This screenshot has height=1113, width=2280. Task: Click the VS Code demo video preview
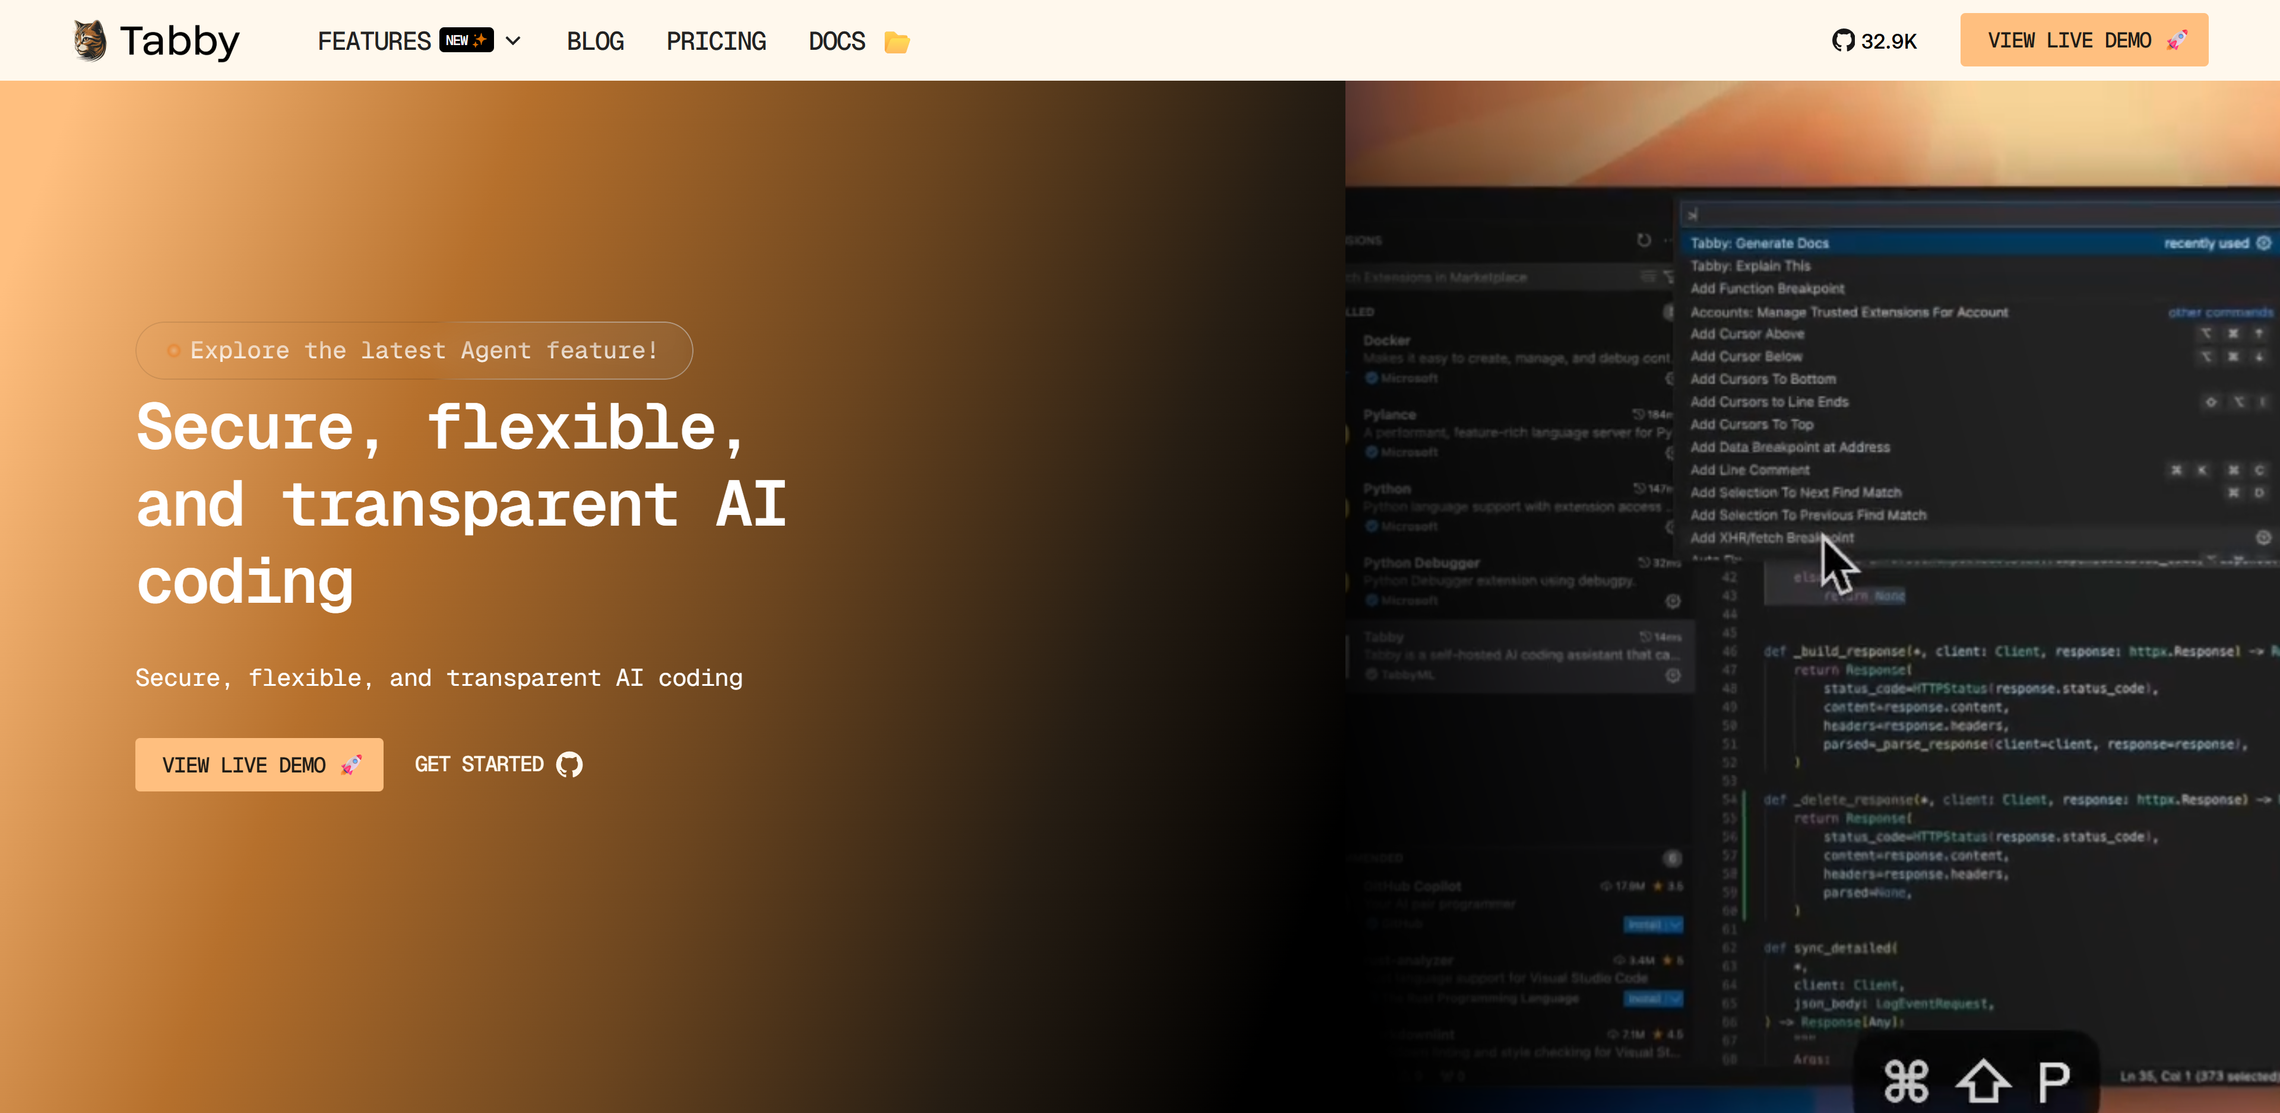click(1812, 596)
